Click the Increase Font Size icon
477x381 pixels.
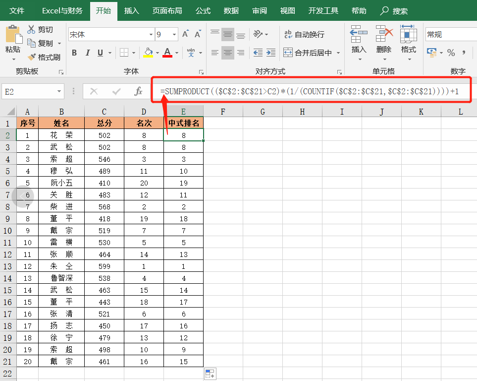pos(185,34)
